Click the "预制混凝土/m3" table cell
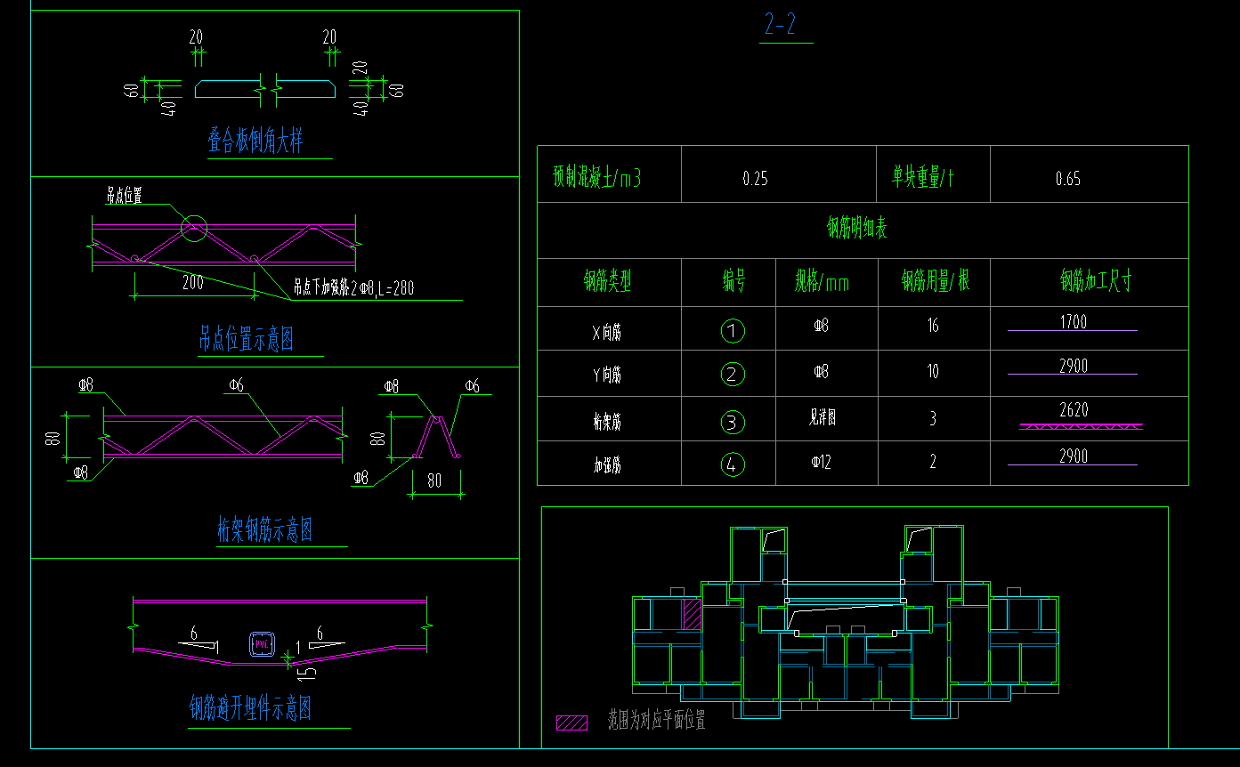This screenshot has height=767, width=1240. point(597,177)
